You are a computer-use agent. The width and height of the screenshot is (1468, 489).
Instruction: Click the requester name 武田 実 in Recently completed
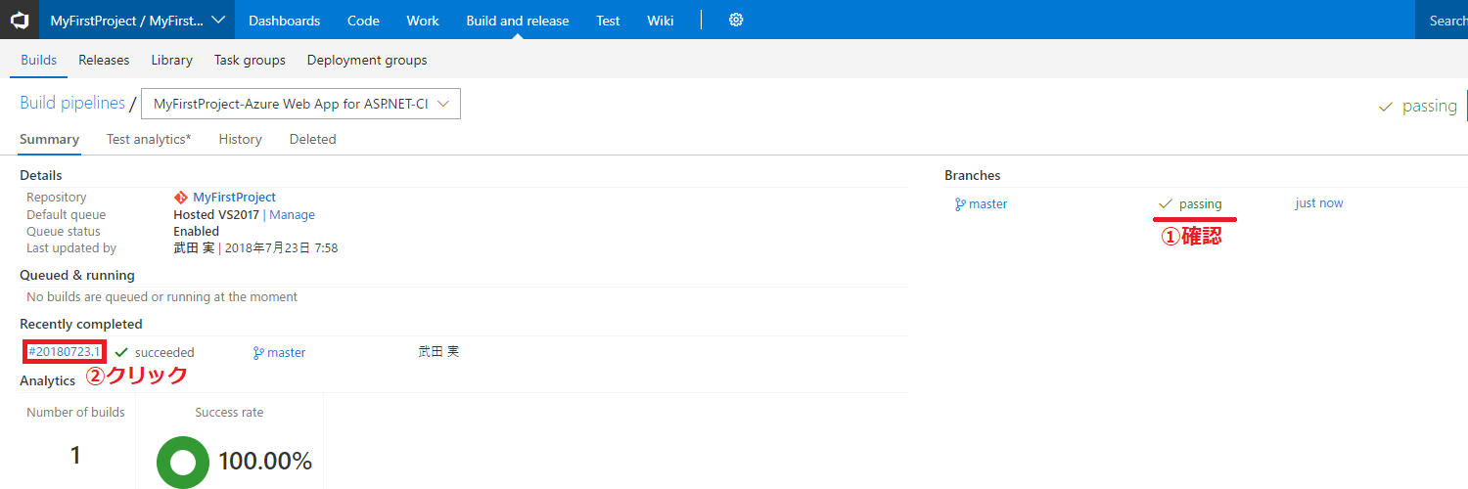(438, 352)
